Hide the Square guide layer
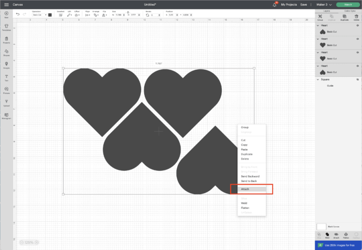Viewport: 362px width, 250px height. (357, 80)
